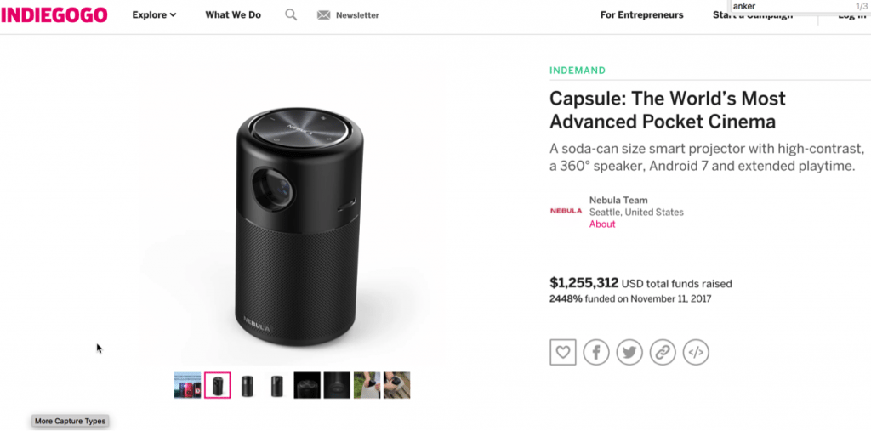Share campaign via Twitter icon
Viewport: 871px width, 431px height.
[629, 352]
